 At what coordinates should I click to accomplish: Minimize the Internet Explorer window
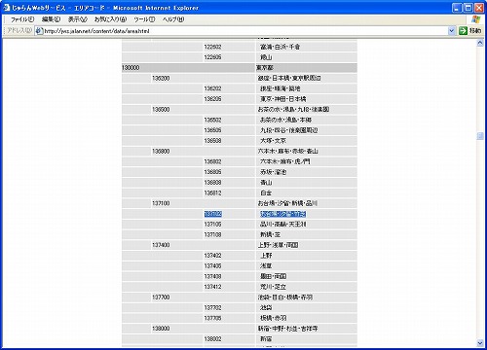tap(457, 8)
